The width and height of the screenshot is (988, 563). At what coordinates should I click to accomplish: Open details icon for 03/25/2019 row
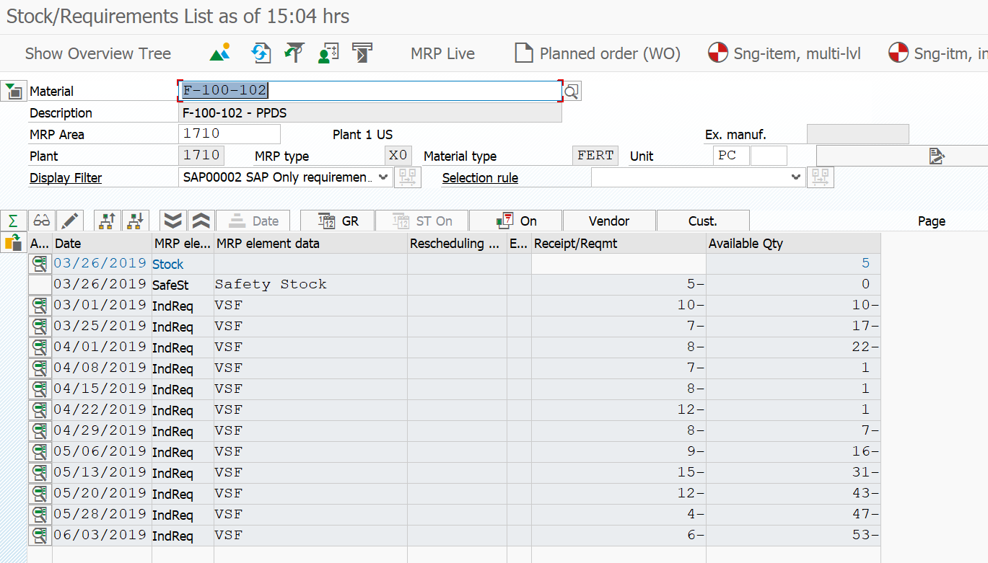click(40, 327)
